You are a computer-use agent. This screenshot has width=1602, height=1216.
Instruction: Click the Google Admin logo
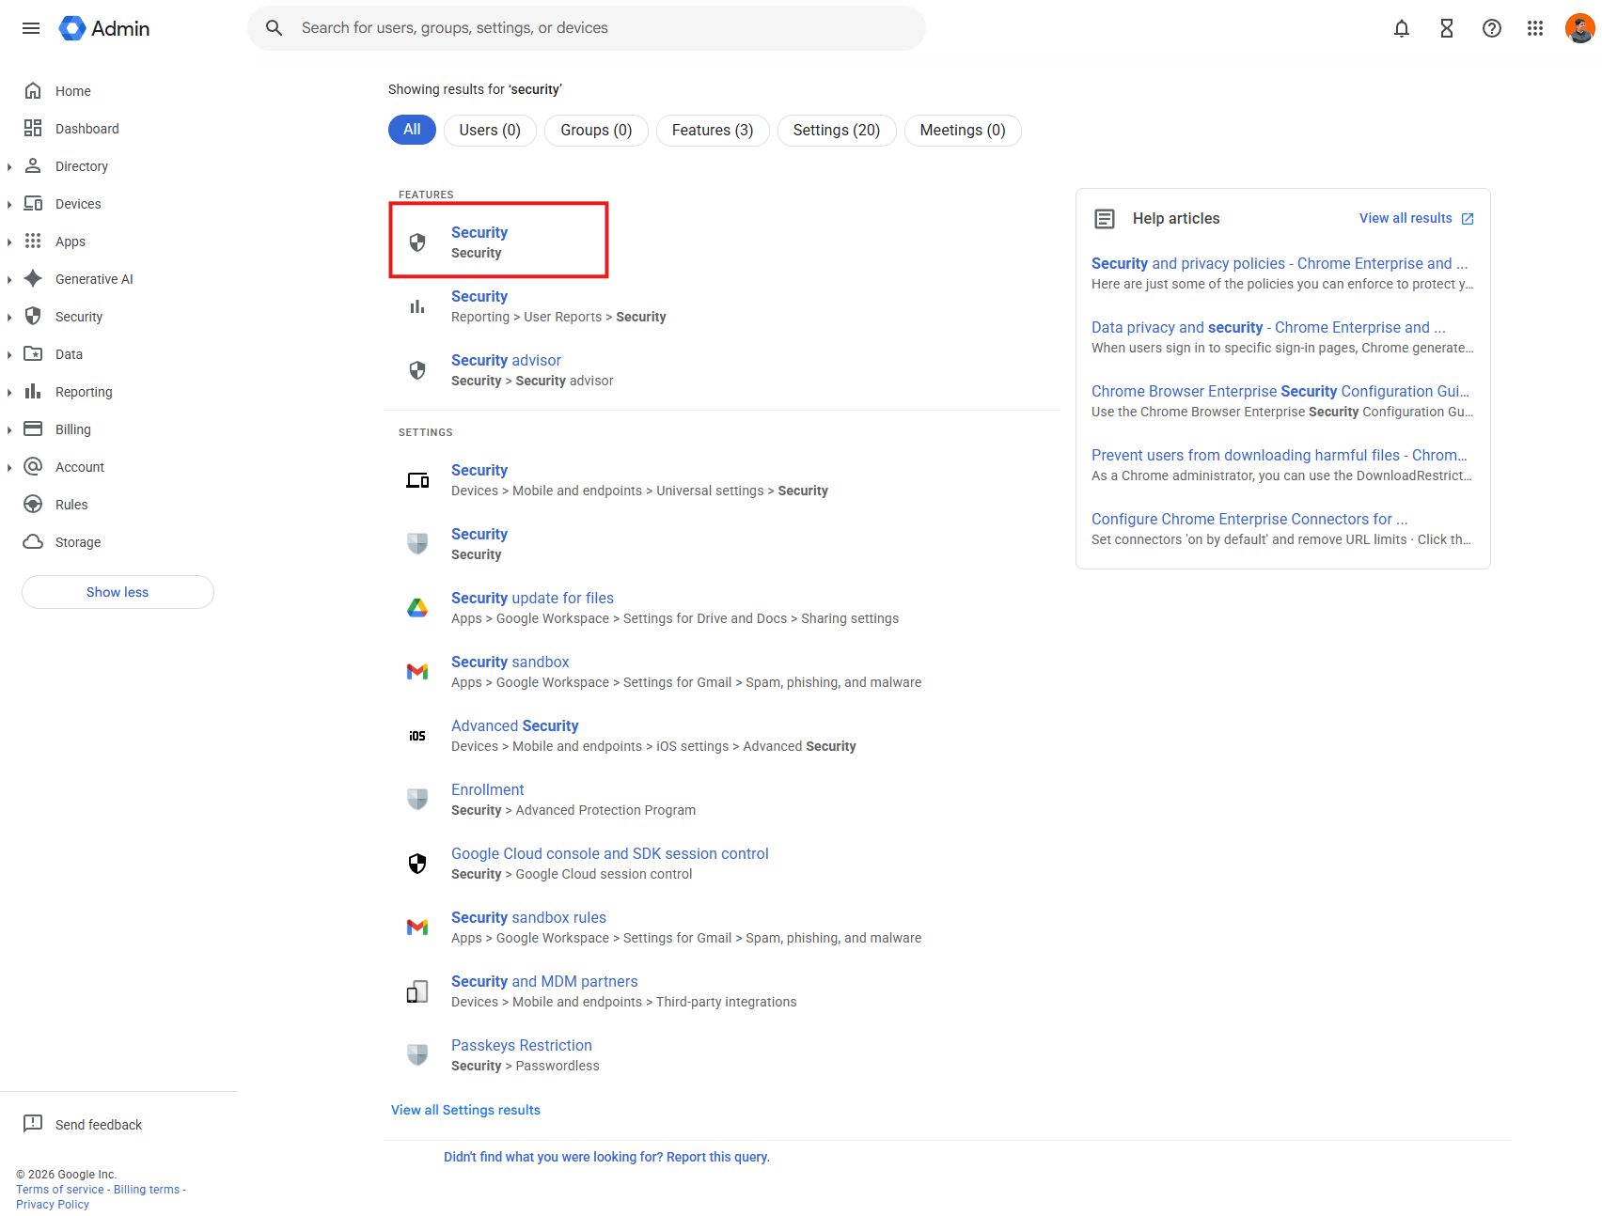104,28
